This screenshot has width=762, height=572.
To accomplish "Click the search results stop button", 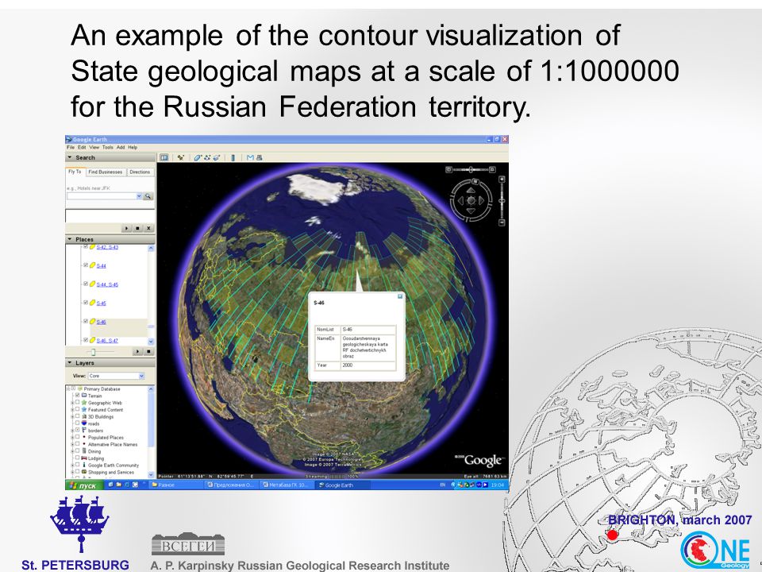I will 138,228.
